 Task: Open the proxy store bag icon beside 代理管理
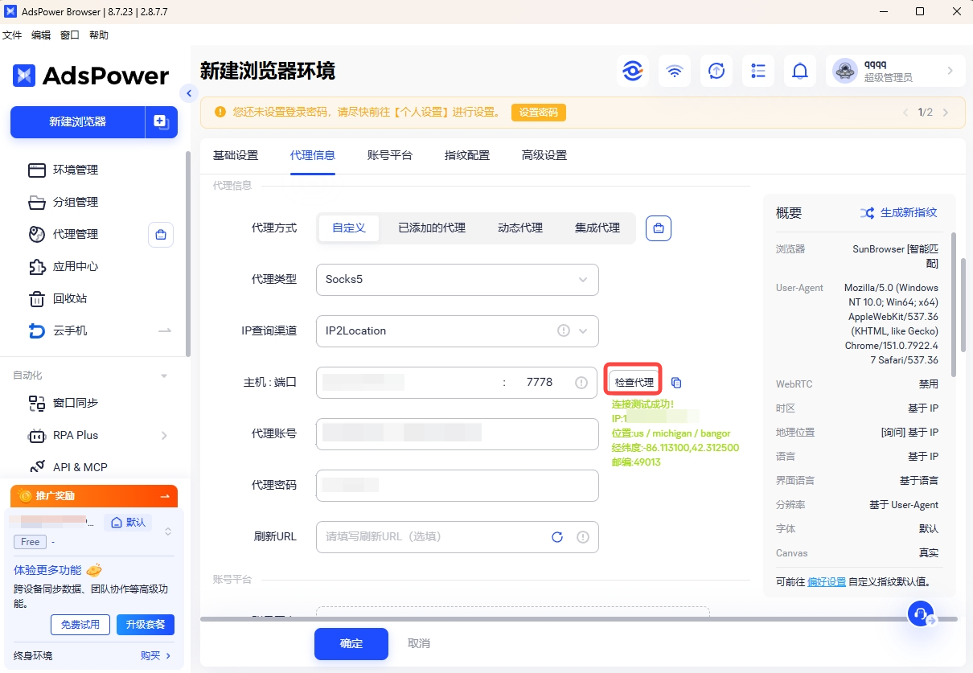(x=161, y=235)
